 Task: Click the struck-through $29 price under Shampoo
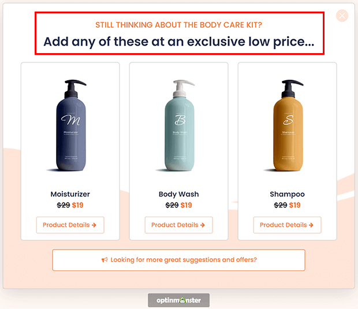[x=281, y=205]
